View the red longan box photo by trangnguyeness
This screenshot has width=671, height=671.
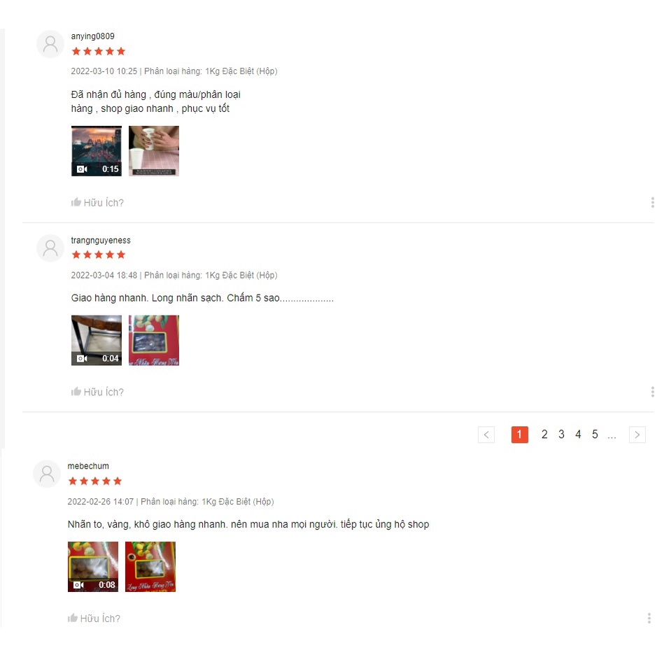[x=154, y=341]
